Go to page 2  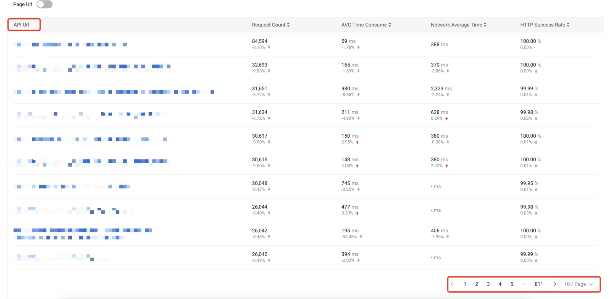[x=477, y=284]
